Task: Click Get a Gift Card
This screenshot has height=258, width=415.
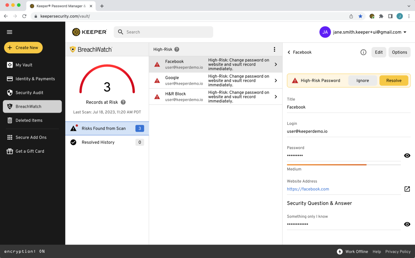Action: pyautogui.click(x=32, y=151)
